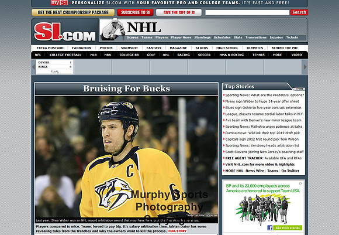Image resolution: width=339 pixels, height=235 pixels.
Task: Open the More button beside Top Stories
Action: coord(299,89)
